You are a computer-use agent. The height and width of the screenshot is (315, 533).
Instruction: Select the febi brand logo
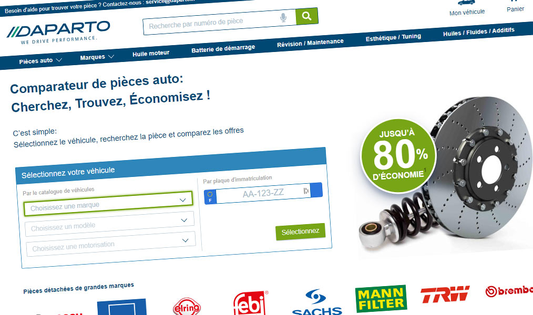(x=250, y=303)
